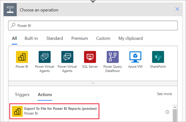Show the Premium connectors tab

click(x=79, y=38)
